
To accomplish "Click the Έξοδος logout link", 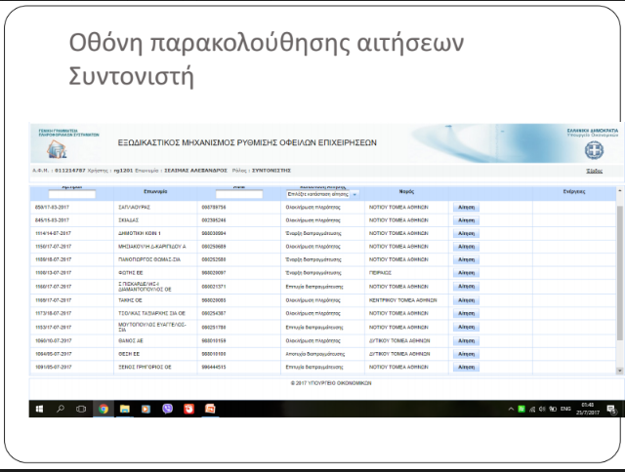I will (592, 170).
